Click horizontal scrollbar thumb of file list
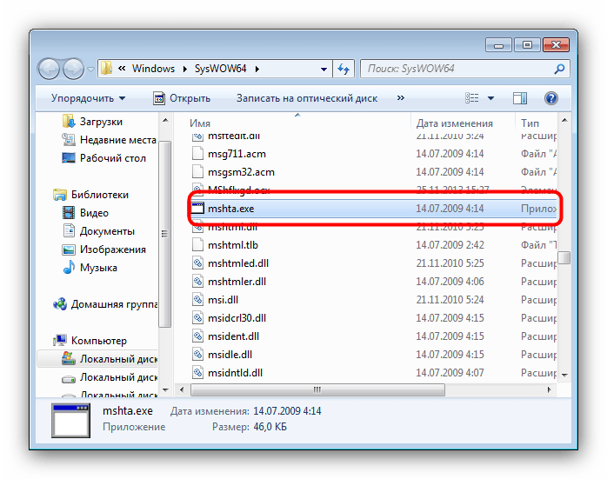 coord(317,389)
